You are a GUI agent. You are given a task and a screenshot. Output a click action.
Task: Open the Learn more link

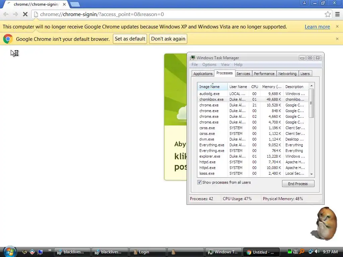(317, 27)
